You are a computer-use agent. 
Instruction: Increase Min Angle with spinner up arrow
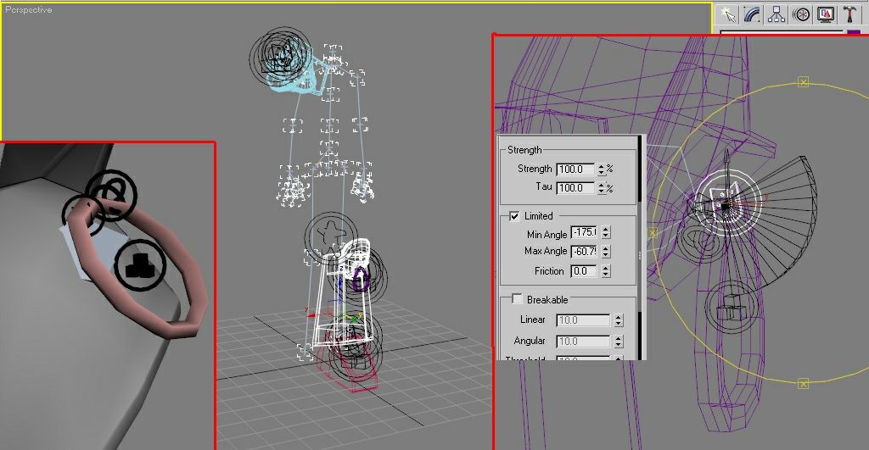coord(606,229)
